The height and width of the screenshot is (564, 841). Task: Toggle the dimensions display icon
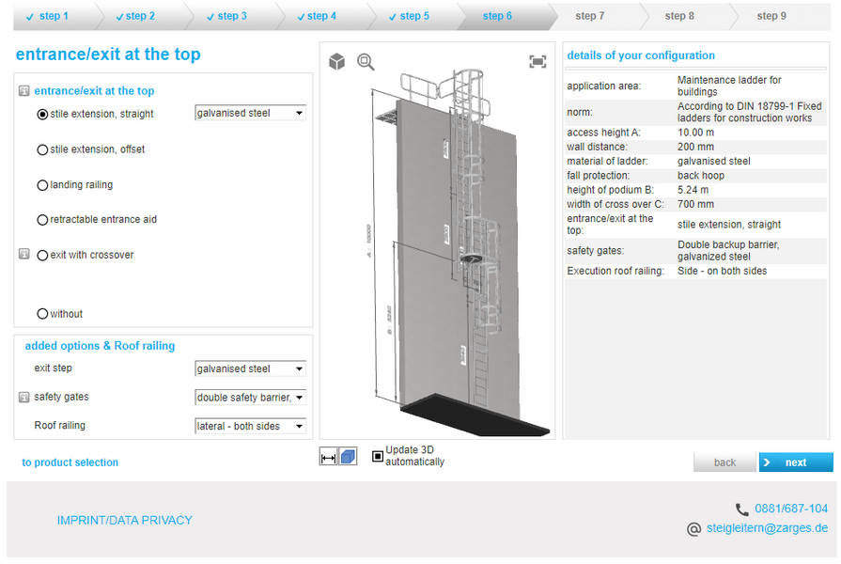point(328,457)
